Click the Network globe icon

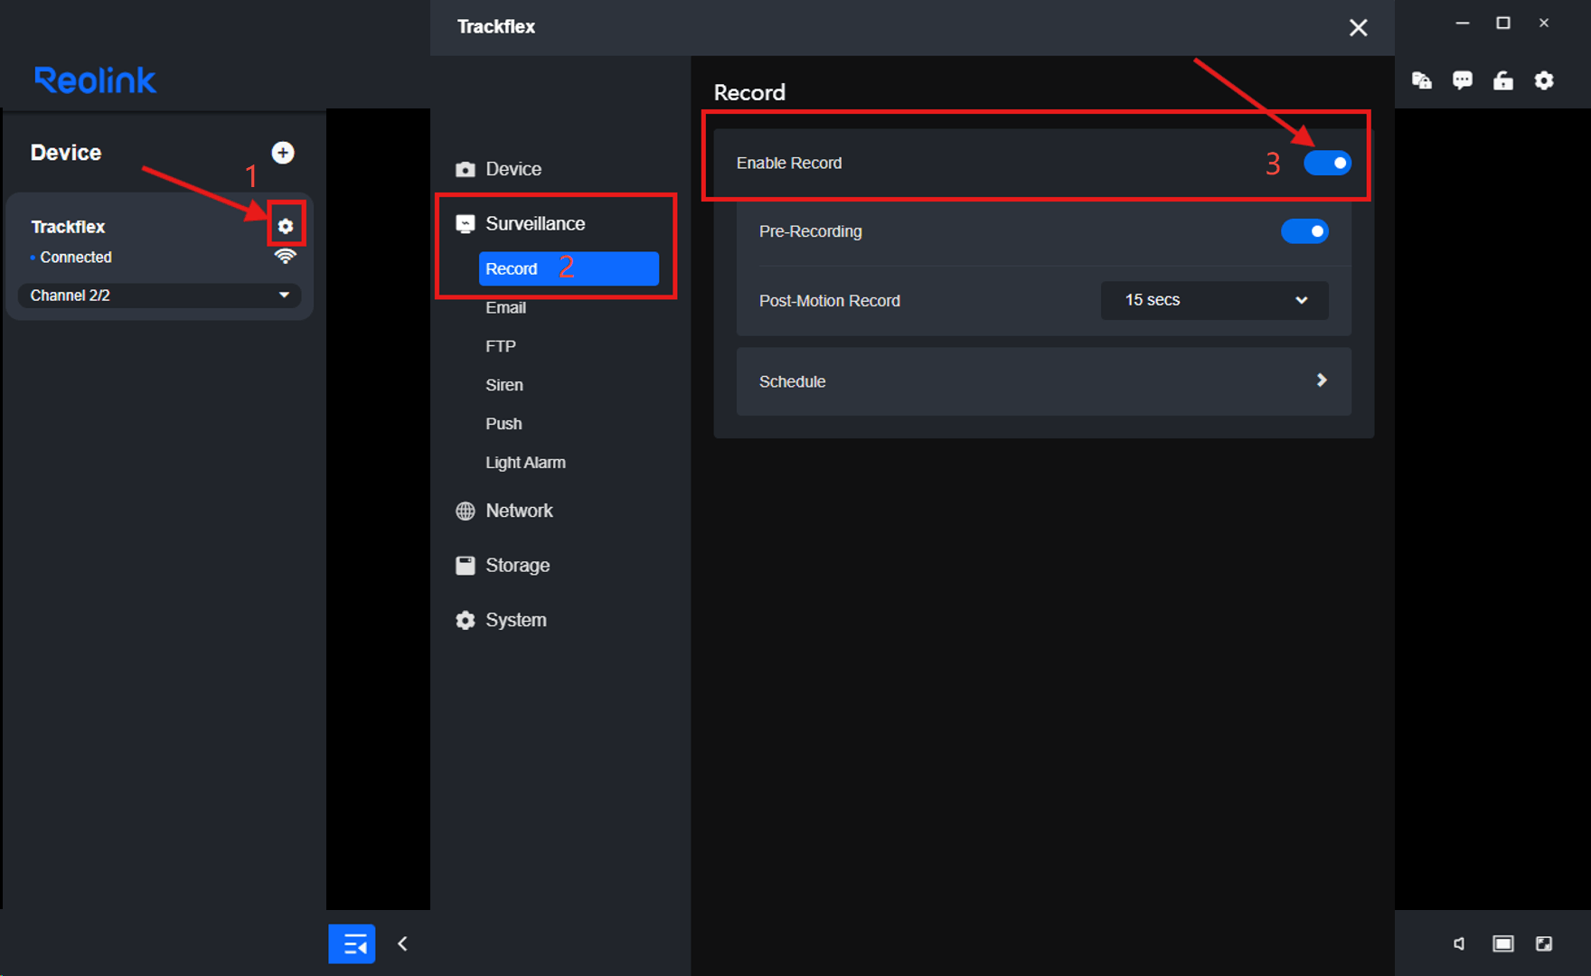pyautogui.click(x=466, y=511)
